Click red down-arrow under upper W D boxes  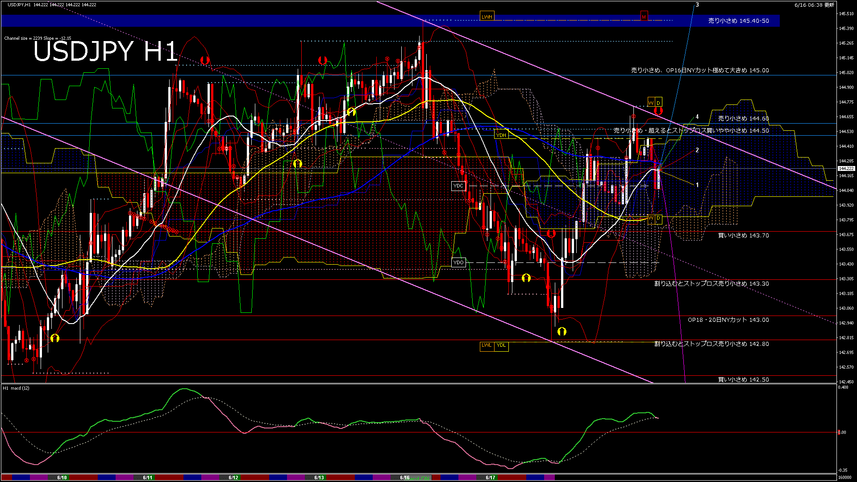pyautogui.click(x=657, y=111)
